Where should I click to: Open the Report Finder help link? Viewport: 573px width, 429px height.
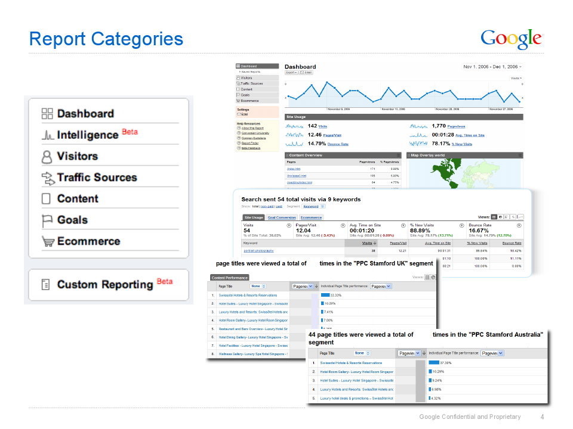(x=250, y=143)
